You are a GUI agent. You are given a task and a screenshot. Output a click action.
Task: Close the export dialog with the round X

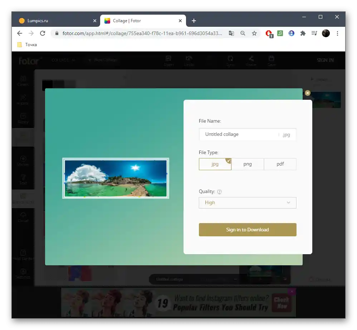pyautogui.click(x=307, y=93)
